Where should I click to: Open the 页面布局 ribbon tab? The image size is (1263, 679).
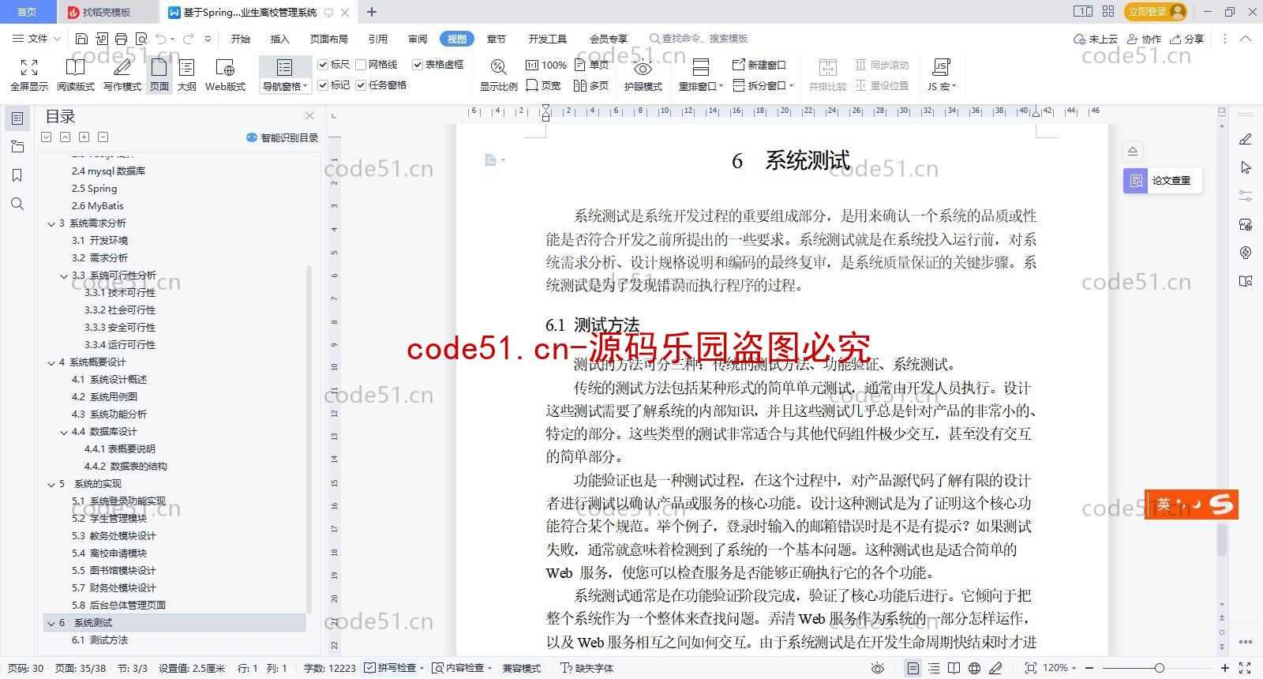click(328, 39)
